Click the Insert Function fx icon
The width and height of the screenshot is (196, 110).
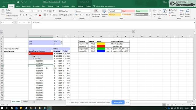coord(29,22)
